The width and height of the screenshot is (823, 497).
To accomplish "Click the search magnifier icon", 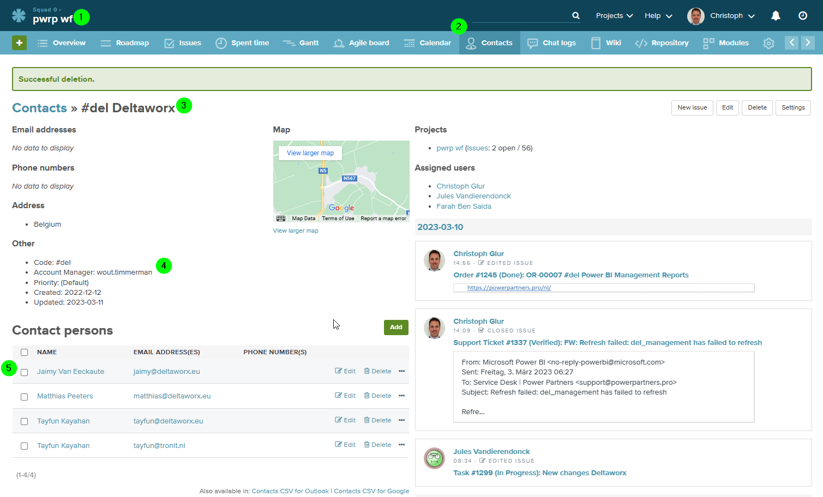I will [x=576, y=16].
